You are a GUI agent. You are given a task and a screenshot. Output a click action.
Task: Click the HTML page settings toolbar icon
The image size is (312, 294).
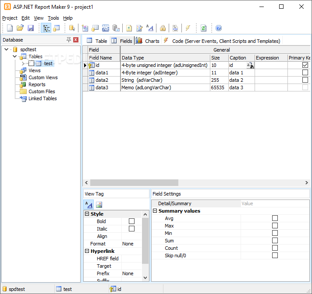pyautogui.click(x=129, y=28)
